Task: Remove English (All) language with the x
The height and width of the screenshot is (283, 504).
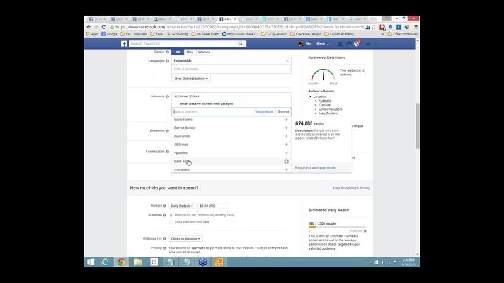Action: pos(287,61)
